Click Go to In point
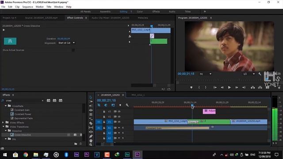The width and height of the screenshot is (283, 159). click(215, 87)
